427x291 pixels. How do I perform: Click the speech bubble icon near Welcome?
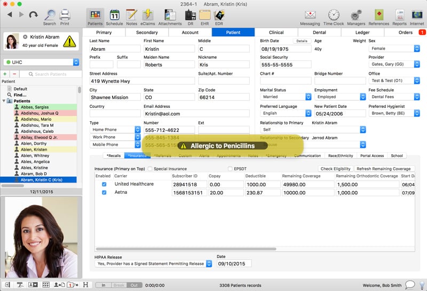pos(410,285)
